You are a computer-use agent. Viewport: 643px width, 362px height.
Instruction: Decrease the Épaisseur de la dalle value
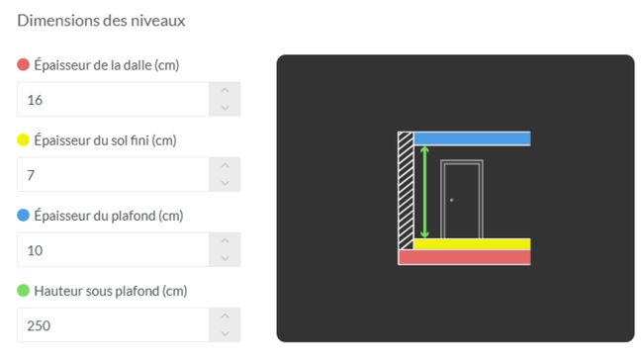225,108
